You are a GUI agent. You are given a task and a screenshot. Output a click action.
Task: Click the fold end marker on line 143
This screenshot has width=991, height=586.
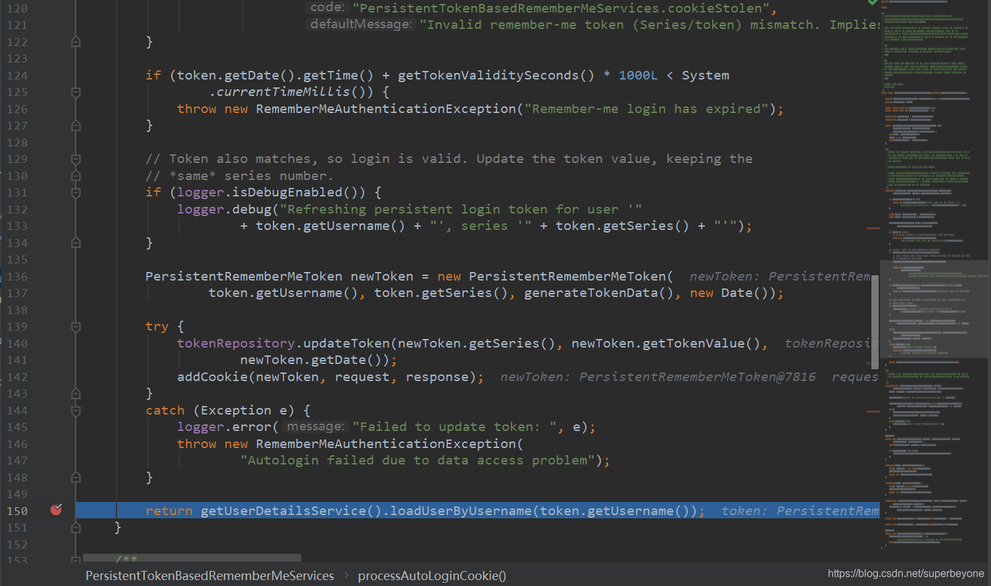tap(76, 394)
